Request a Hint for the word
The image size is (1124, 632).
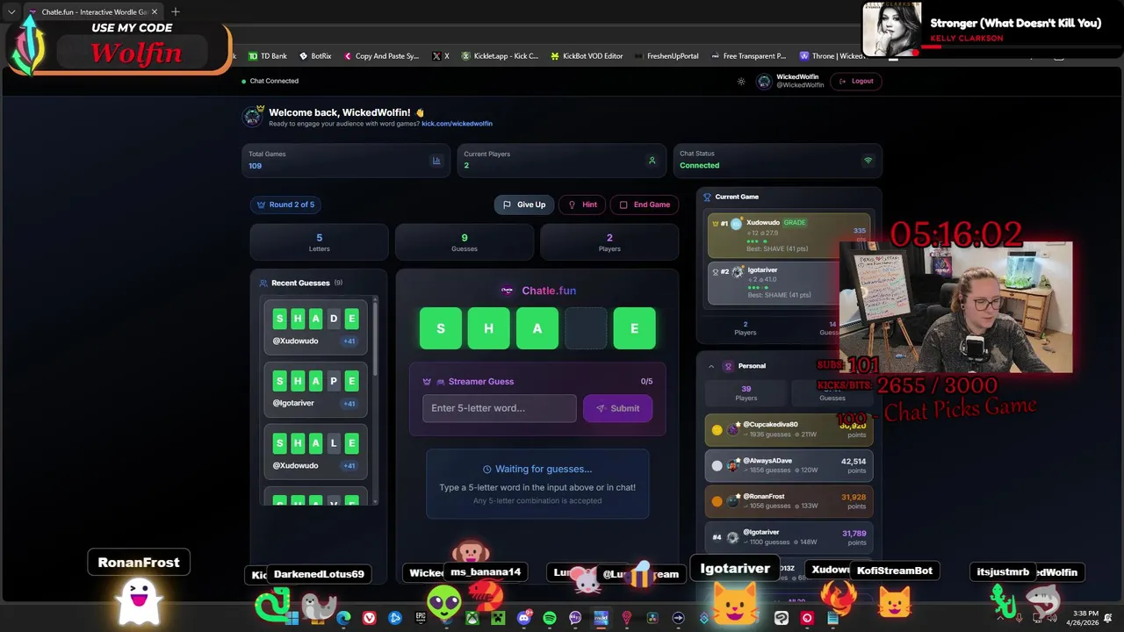(581, 205)
